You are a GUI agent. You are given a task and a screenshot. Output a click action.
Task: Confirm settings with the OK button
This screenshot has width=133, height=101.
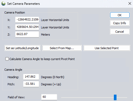tap(120, 15)
